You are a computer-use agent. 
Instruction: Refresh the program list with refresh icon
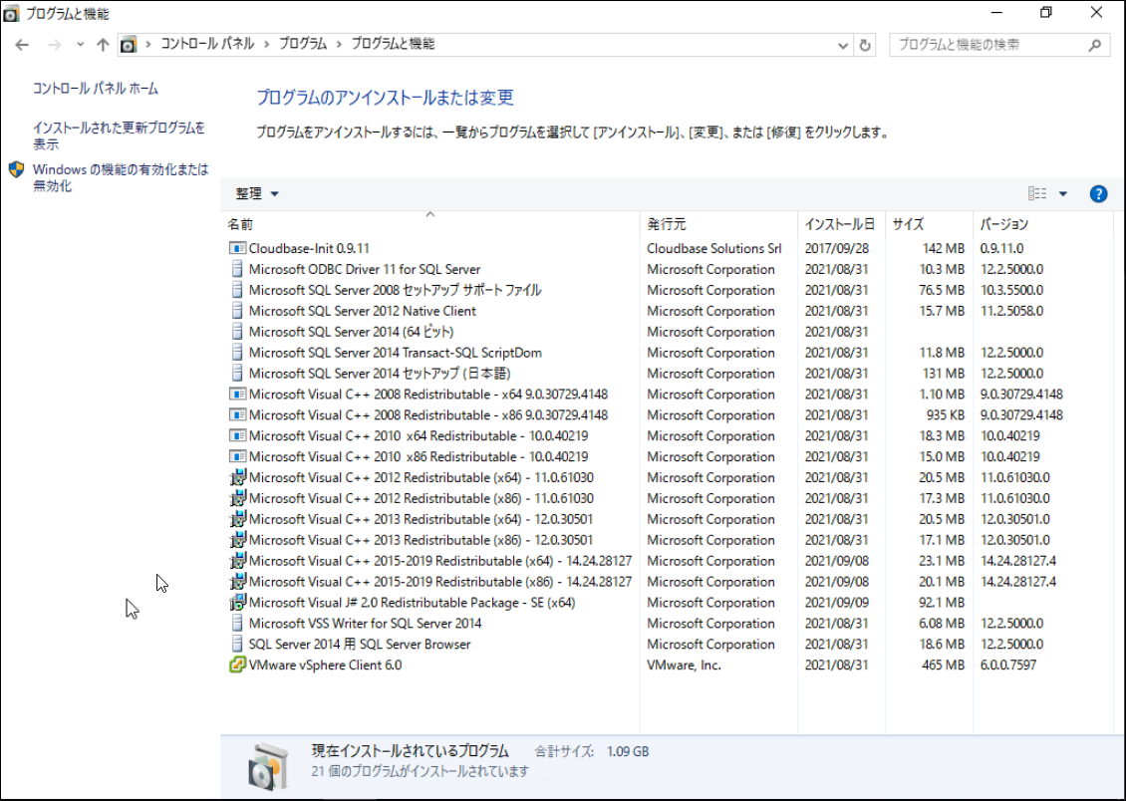point(865,45)
